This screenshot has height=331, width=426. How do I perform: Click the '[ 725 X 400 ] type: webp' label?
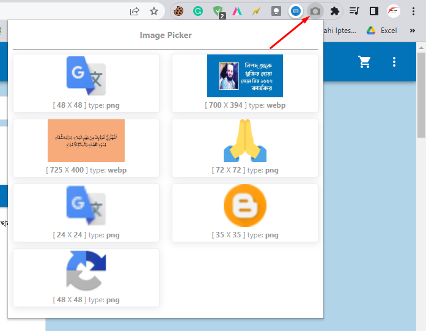86,170
